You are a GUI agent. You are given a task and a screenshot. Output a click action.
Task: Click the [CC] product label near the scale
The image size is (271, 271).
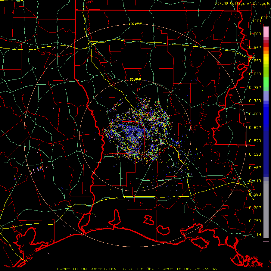257,21
